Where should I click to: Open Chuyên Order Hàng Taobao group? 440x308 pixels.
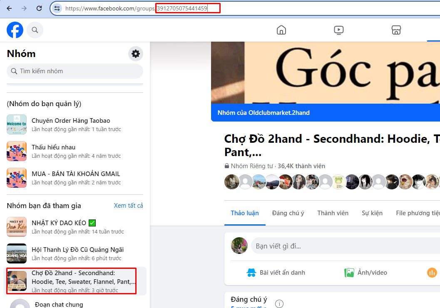pos(75,124)
